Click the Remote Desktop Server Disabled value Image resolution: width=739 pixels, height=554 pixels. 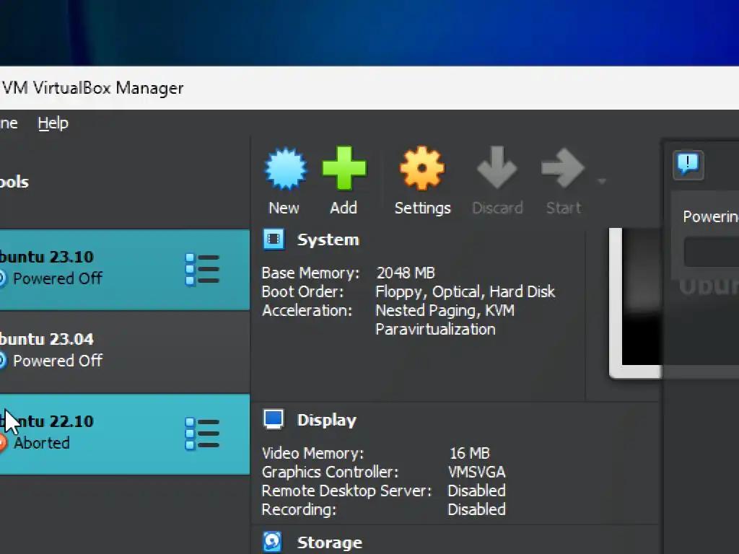coord(476,491)
